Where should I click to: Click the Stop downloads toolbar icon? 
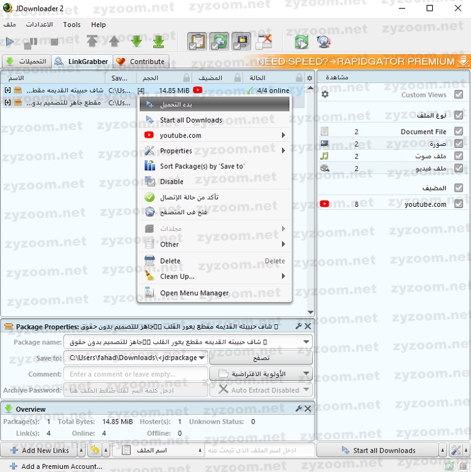(x=54, y=42)
